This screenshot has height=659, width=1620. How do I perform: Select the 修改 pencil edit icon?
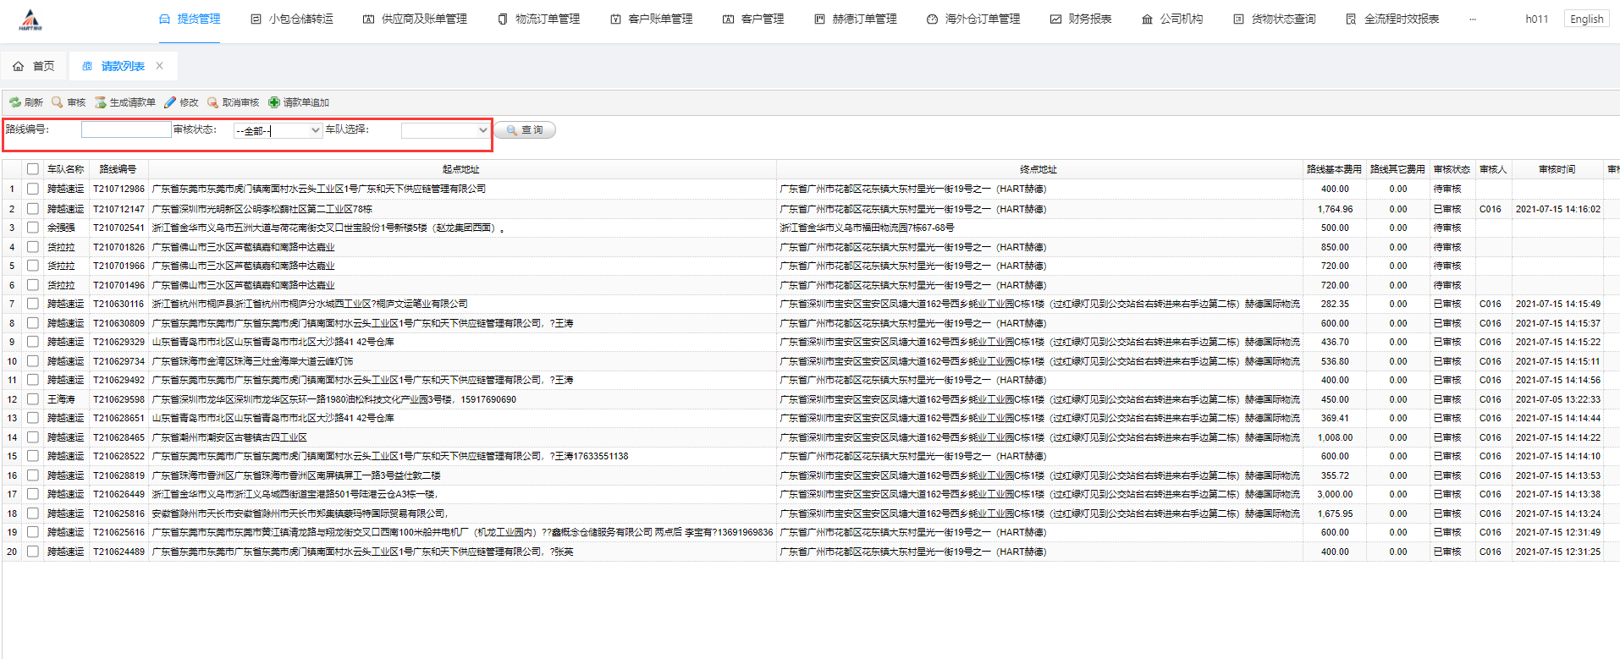point(170,102)
